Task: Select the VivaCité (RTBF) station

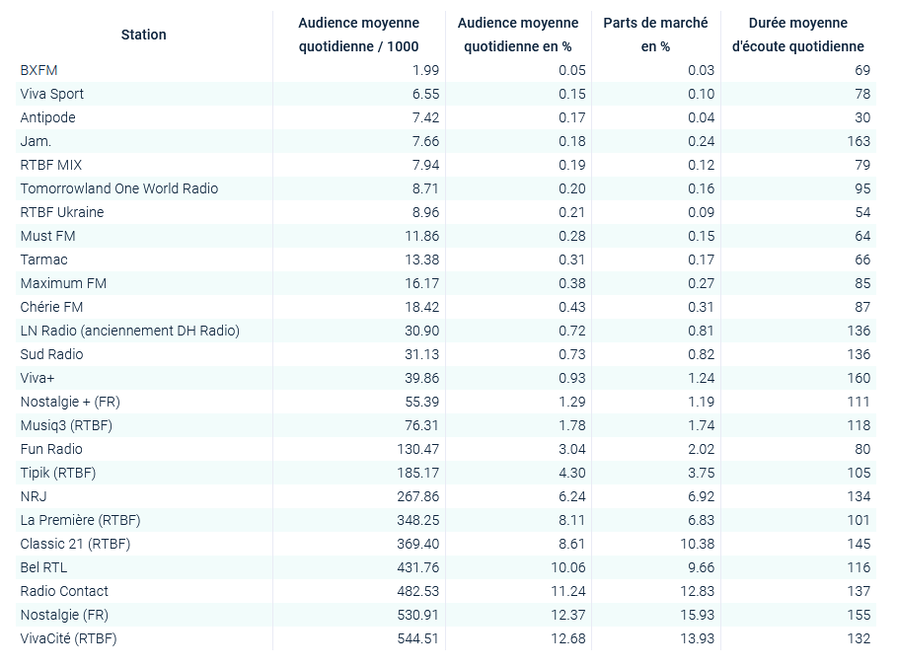Action: pyautogui.click(x=68, y=638)
